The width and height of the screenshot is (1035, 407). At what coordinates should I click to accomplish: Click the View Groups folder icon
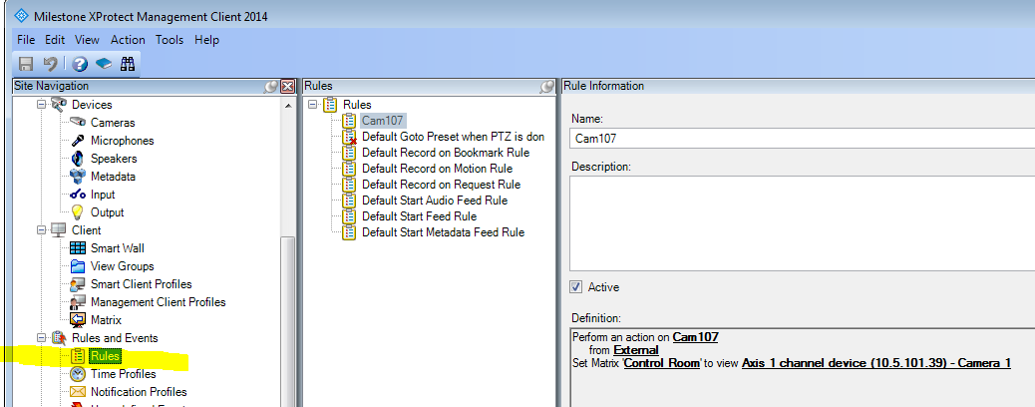(78, 266)
